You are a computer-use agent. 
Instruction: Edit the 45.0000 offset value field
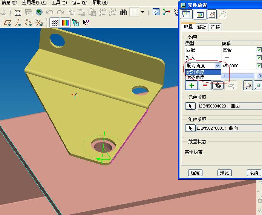point(237,66)
